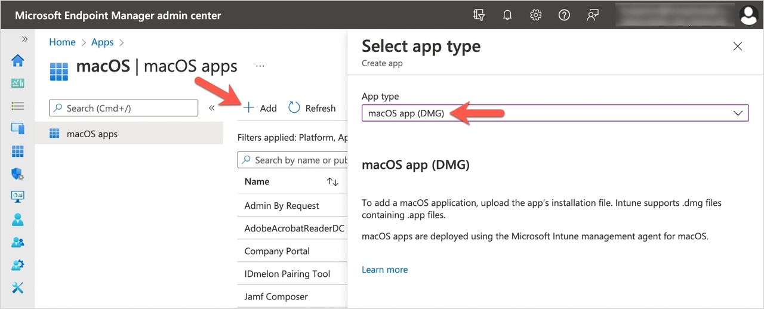The image size is (764, 309).
Task: Open the settings gear in top bar
Action: (x=535, y=16)
